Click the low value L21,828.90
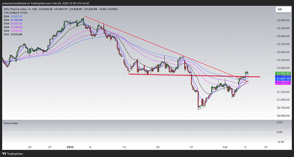Image resolution: width=294 pixels, height=157 pixels. tap(76, 9)
